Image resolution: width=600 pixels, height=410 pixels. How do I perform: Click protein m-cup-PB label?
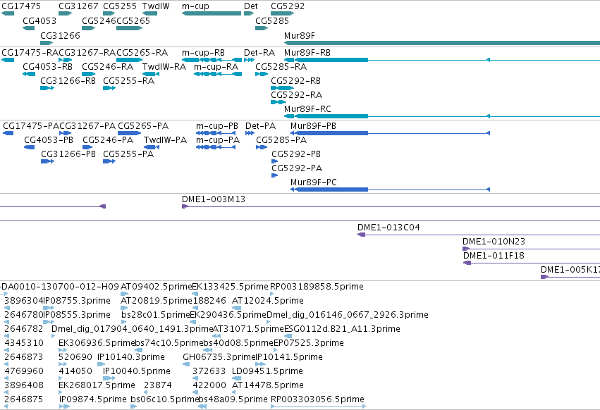pyautogui.click(x=217, y=126)
